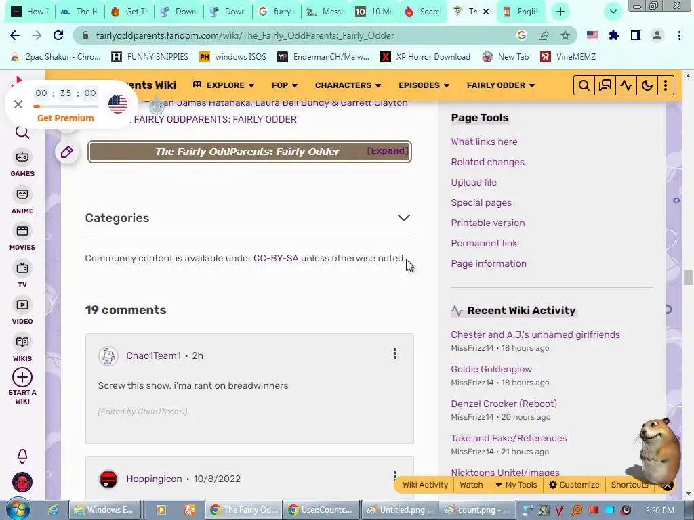Open the WIKIS section in Fandom sidebar
Screen dimensions: 694x520
(22, 349)
